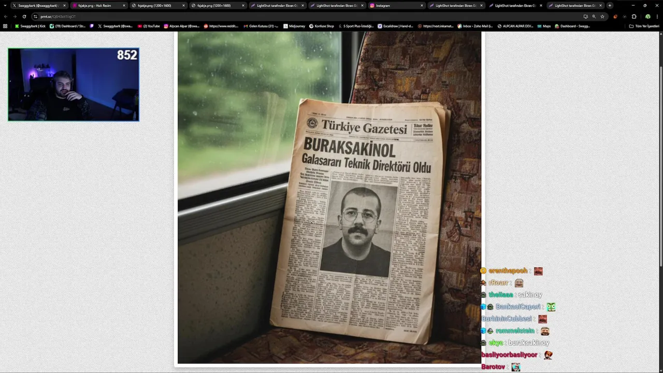Open the next.inkarnat... bookmark
Viewport: 663px width, 373px height.
click(x=436, y=26)
